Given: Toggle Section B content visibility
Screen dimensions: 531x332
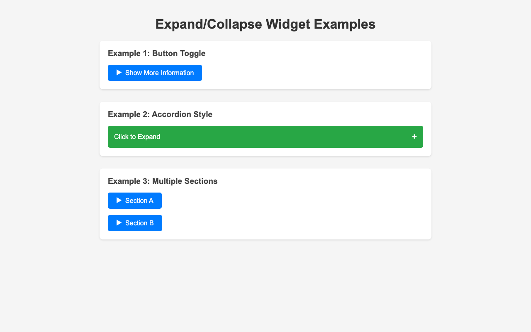Looking at the screenshot, I should tap(135, 223).
